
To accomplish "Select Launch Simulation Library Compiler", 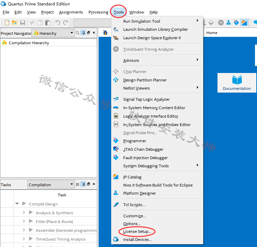I will pyautogui.click(x=157, y=29).
